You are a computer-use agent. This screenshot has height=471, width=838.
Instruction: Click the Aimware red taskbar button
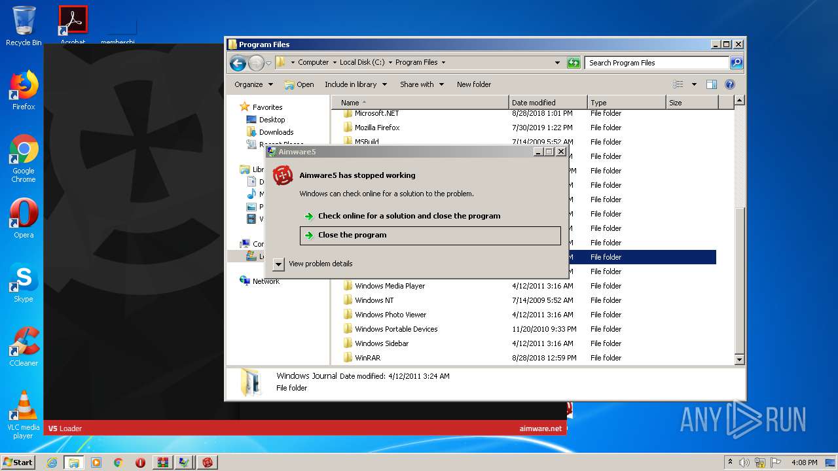tap(208, 462)
